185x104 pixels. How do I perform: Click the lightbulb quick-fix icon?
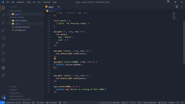coord(55,59)
